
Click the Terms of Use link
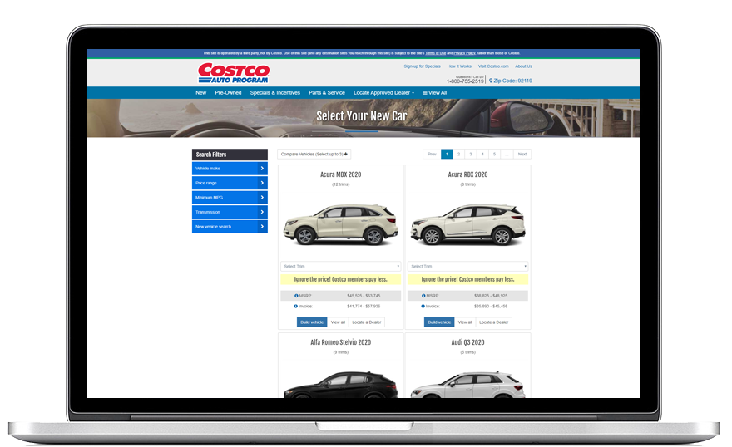436,53
